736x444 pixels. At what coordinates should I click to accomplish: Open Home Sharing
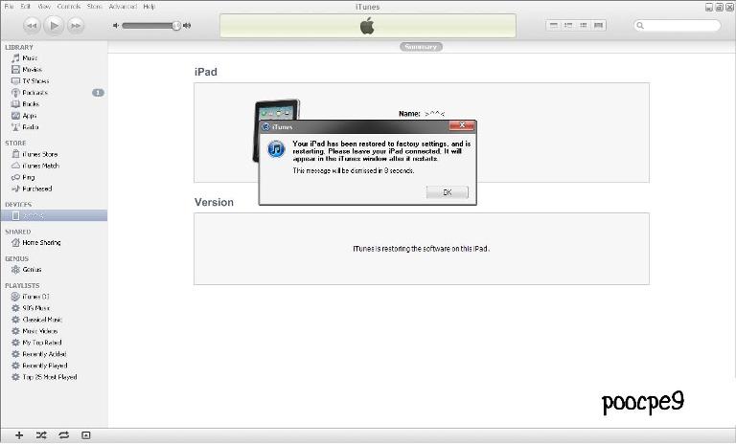click(41, 242)
